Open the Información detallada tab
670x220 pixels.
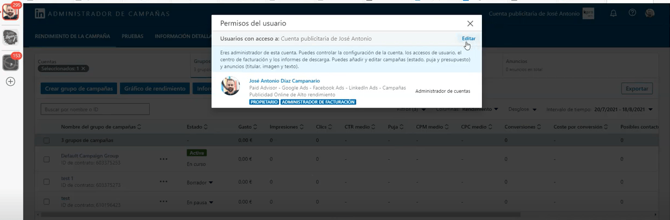click(183, 36)
